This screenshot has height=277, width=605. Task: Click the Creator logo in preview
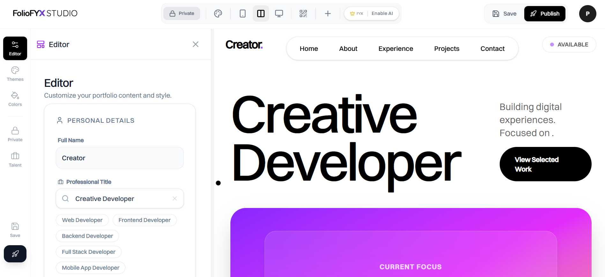coord(244,45)
